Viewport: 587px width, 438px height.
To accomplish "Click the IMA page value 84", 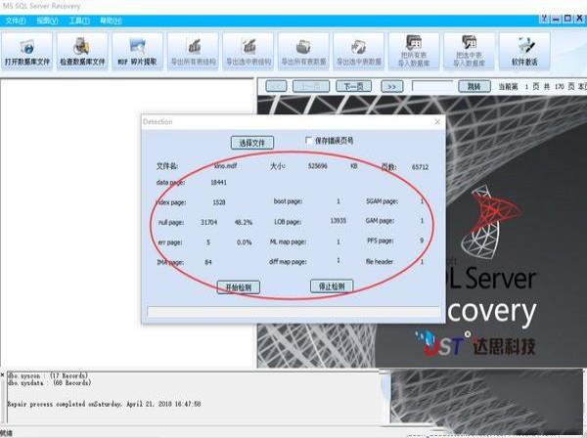I will [x=208, y=262].
